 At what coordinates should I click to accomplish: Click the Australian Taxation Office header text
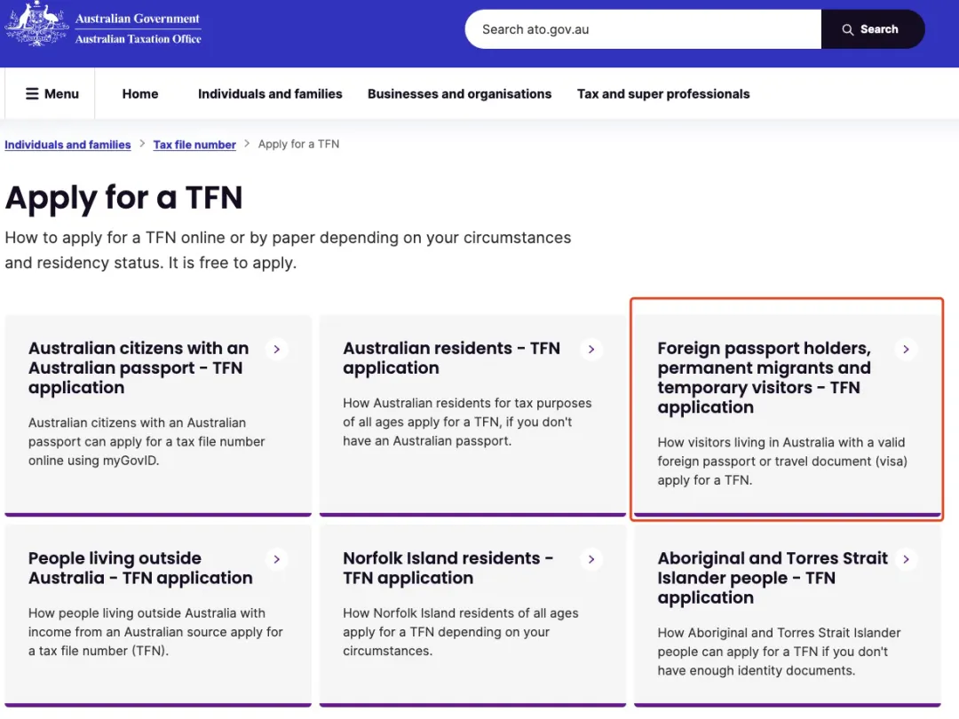(139, 39)
